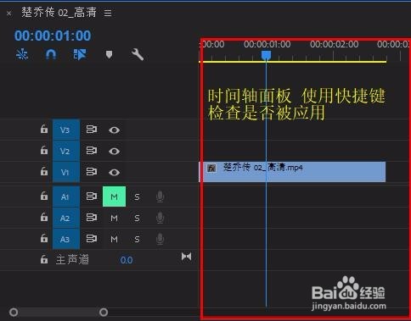Viewport: 411px width, 321px height.
Task: Toggle lock on track V1
Action: click(x=44, y=171)
